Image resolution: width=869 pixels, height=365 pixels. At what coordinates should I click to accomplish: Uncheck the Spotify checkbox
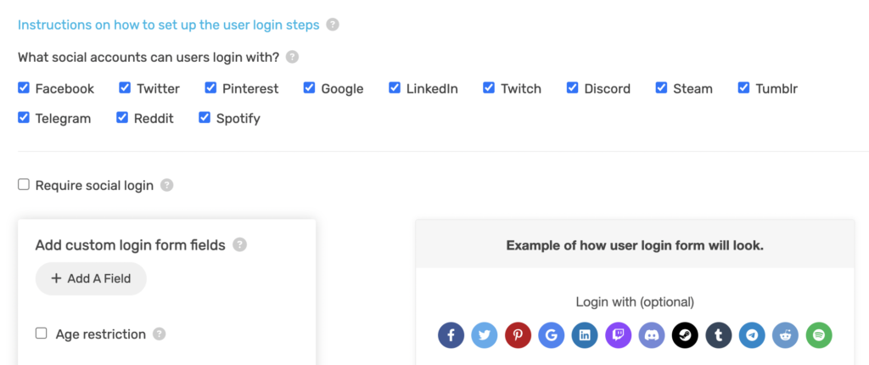[205, 118]
